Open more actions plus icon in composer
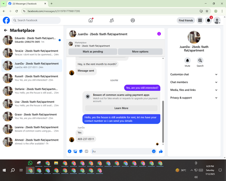The width and height of the screenshot is (226, 181). (x=70, y=151)
